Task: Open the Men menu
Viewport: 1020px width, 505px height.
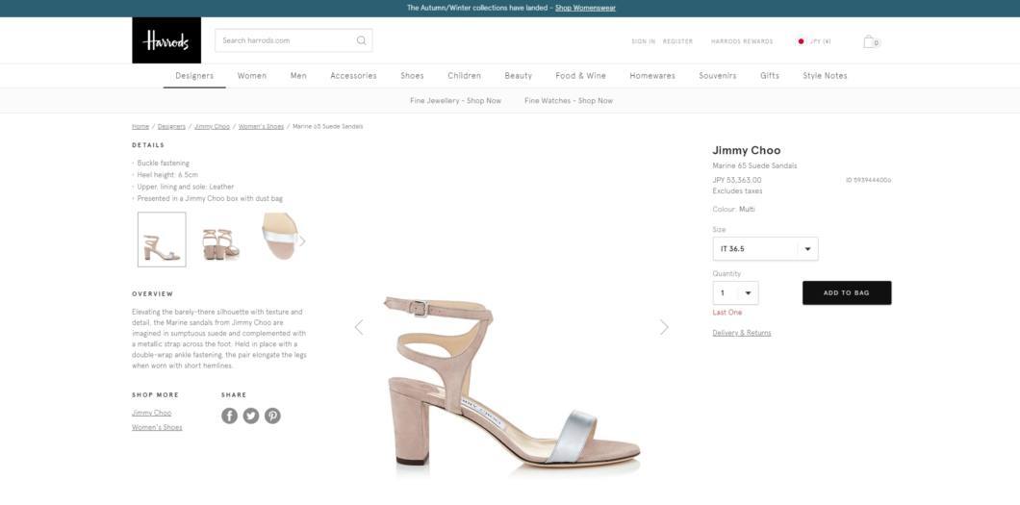Action: tap(298, 75)
